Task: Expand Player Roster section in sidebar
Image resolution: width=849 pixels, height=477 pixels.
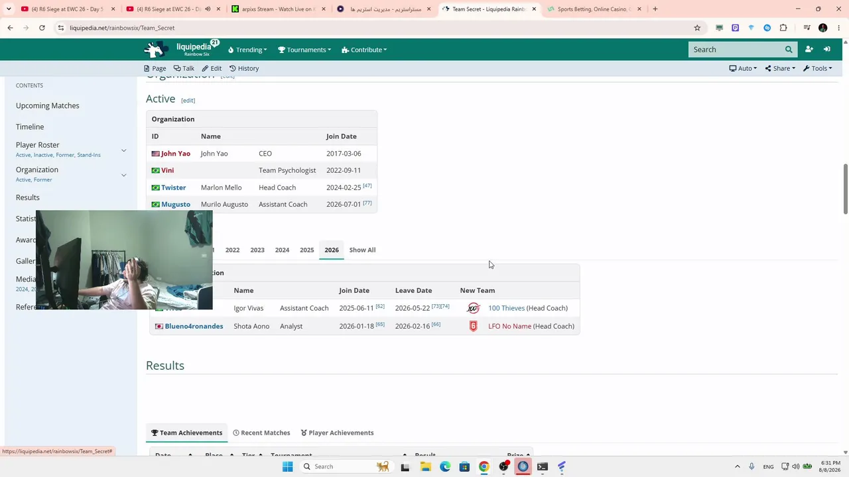Action: pyautogui.click(x=123, y=150)
